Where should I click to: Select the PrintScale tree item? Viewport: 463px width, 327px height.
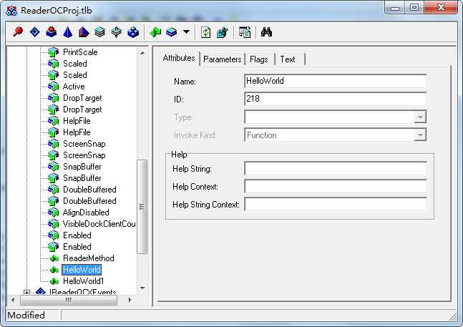(x=80, y=52)
